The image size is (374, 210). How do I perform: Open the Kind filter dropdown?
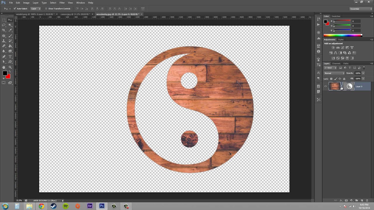point(330,68)
